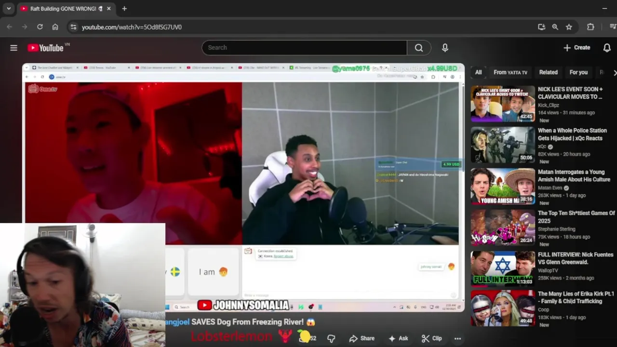This screenshot has width=617, height=347.
Task: Open the media control icon in toolbar
Action: [x=613, y=27]
